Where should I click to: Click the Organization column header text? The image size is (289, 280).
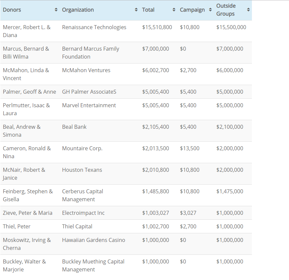(78, 10)
